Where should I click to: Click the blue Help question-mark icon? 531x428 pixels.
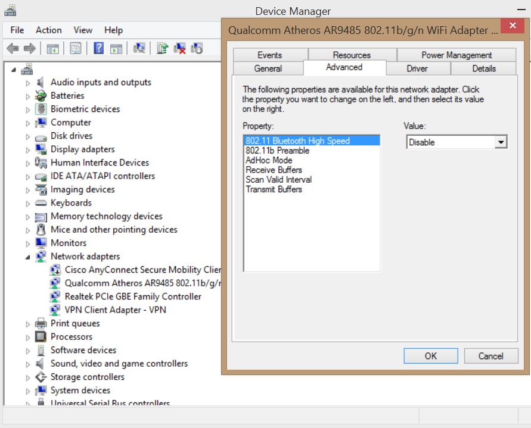pos(98,48)
